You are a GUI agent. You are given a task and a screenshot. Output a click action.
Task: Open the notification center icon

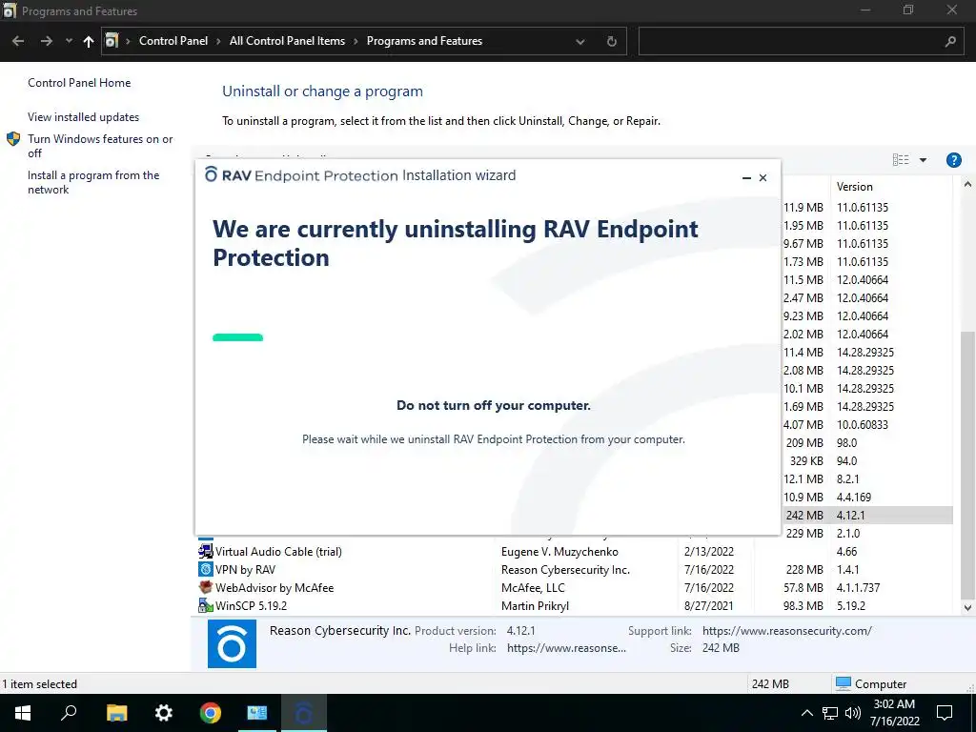pyautogui.click(x=945, y=713)
